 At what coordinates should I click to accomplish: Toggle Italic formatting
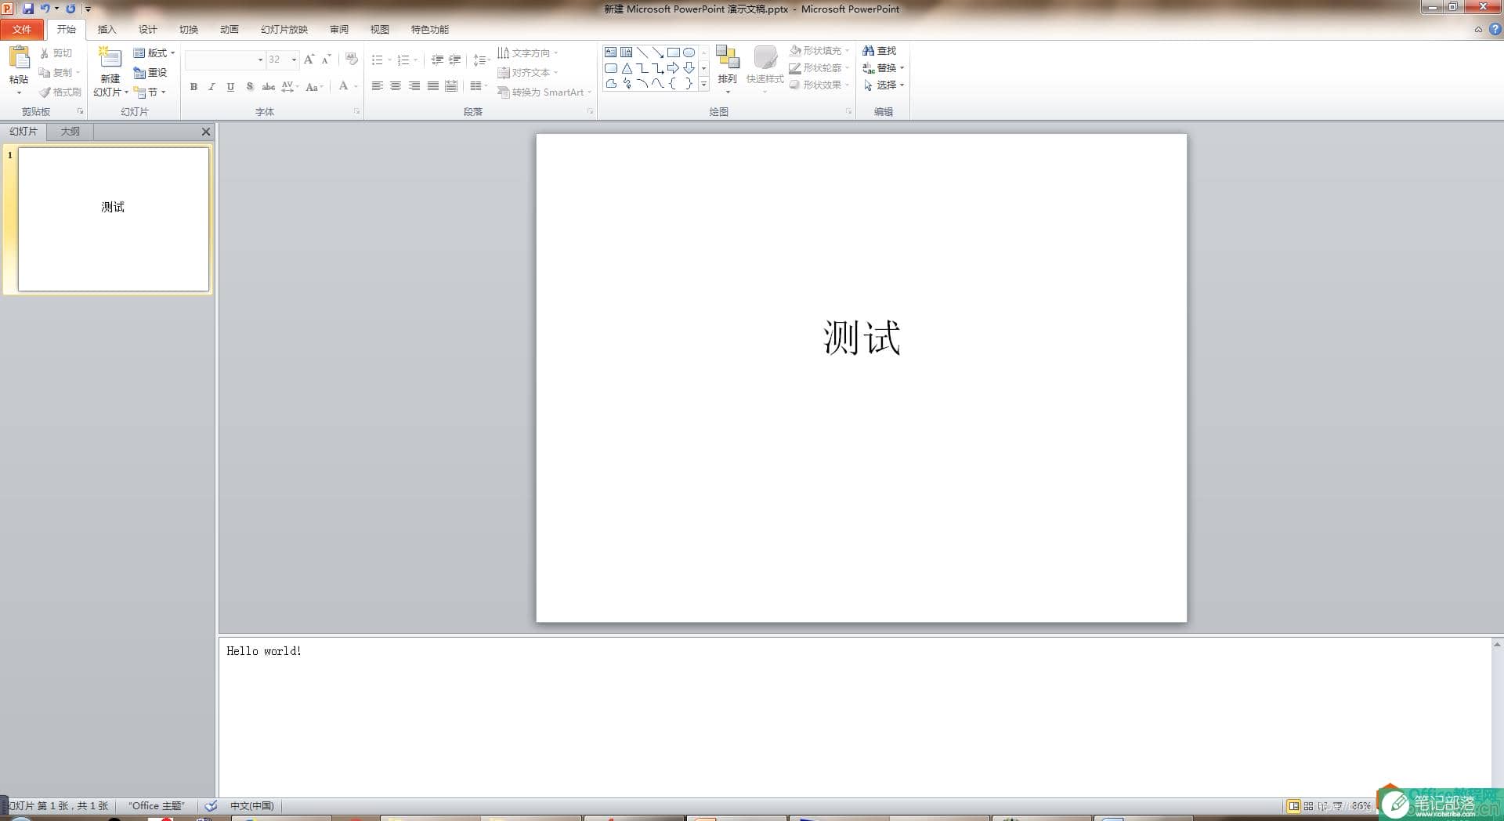[211, 87]
